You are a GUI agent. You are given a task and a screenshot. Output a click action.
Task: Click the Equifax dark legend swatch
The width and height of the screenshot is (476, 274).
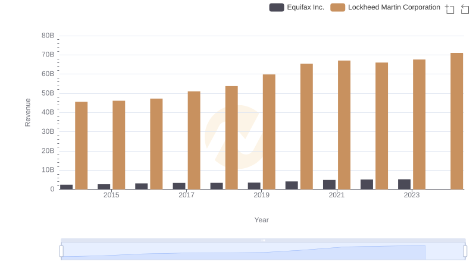coord(277,7)
